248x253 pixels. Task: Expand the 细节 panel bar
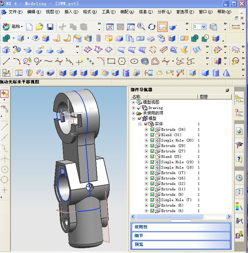tap(181, 236)
